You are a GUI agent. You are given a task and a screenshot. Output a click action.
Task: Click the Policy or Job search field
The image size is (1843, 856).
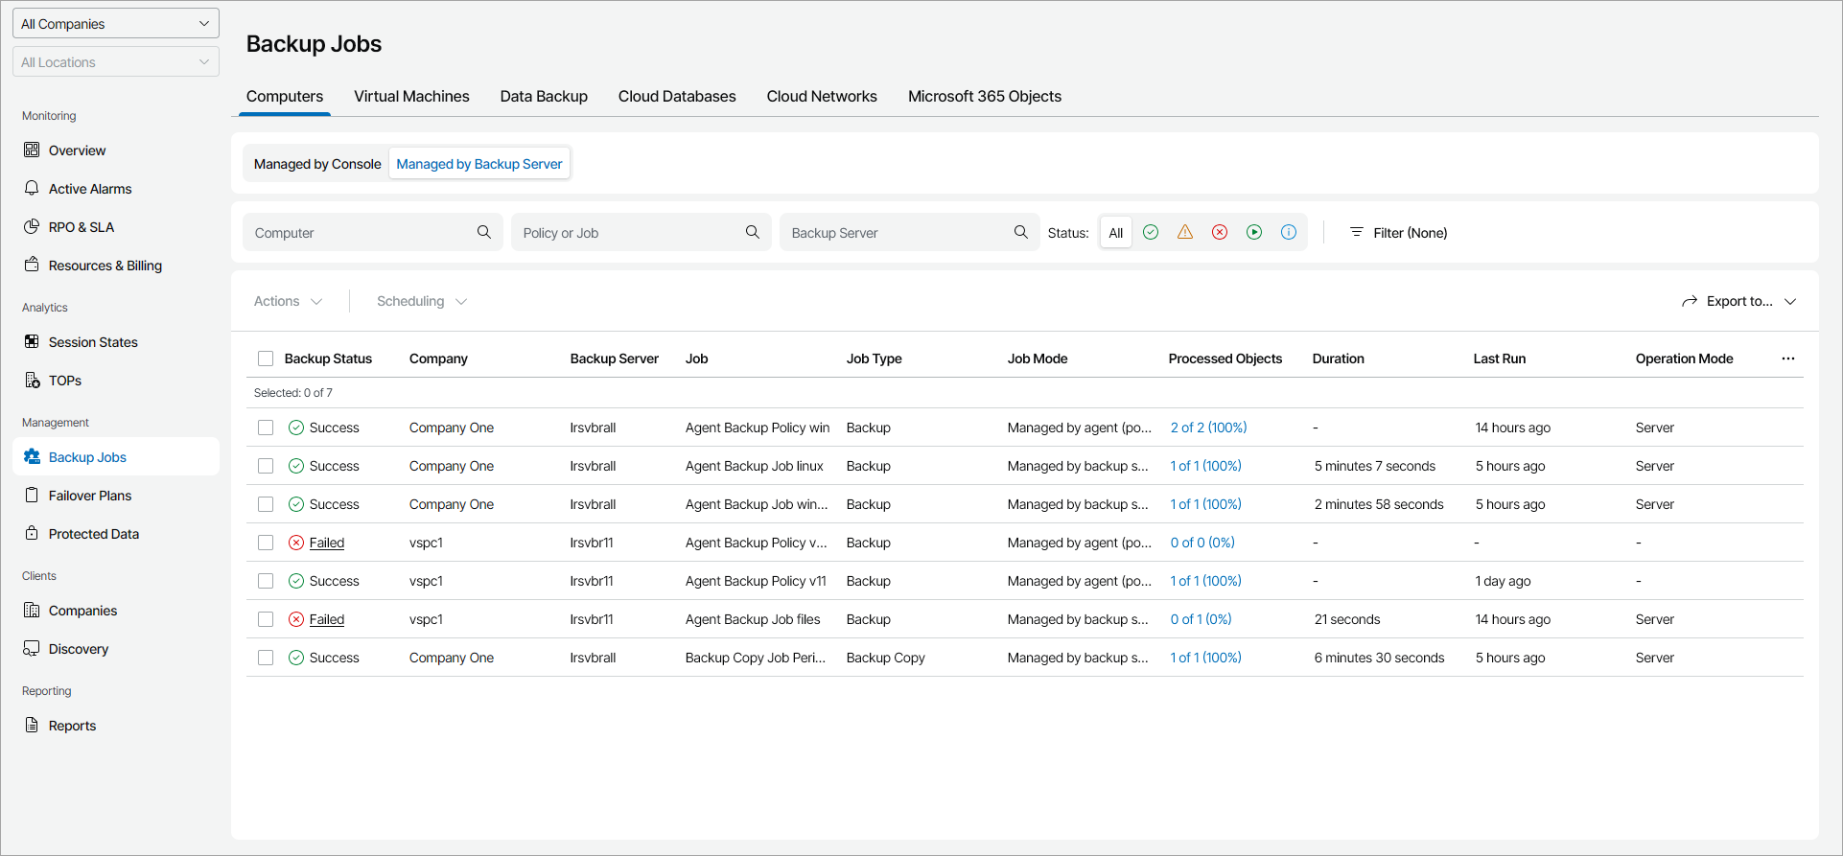(628, 233)
